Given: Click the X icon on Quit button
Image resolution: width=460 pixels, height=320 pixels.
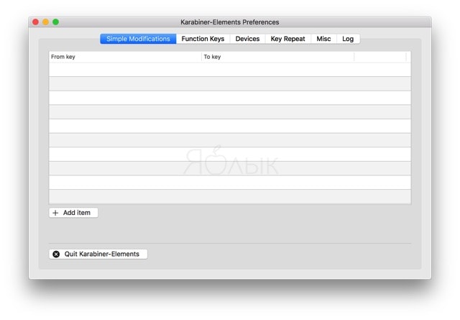Looking at the screenshot, I should point(56,254).
